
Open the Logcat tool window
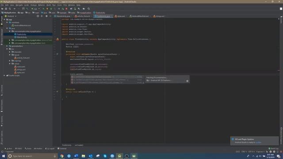click(x=50, y=148)
